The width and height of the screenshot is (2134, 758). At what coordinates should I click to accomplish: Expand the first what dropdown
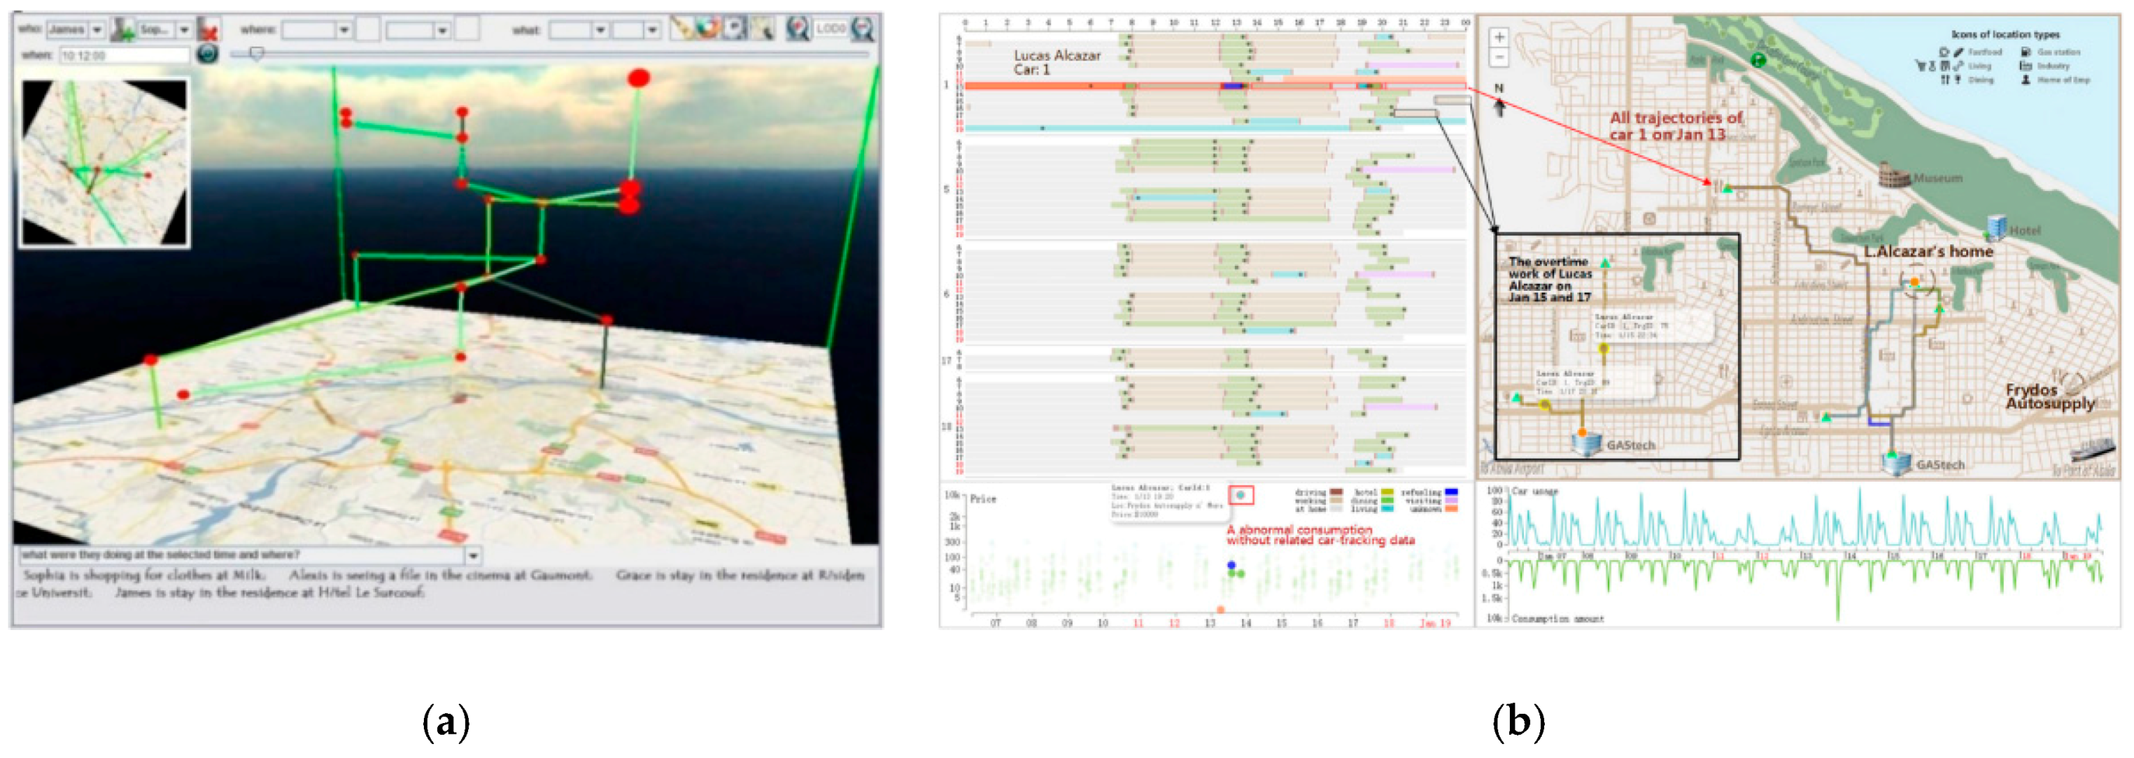[x=600, y=29]
